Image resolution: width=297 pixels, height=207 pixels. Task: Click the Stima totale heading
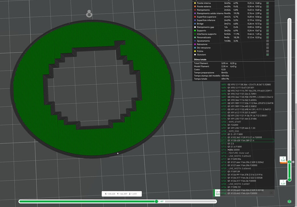(200, 59)
